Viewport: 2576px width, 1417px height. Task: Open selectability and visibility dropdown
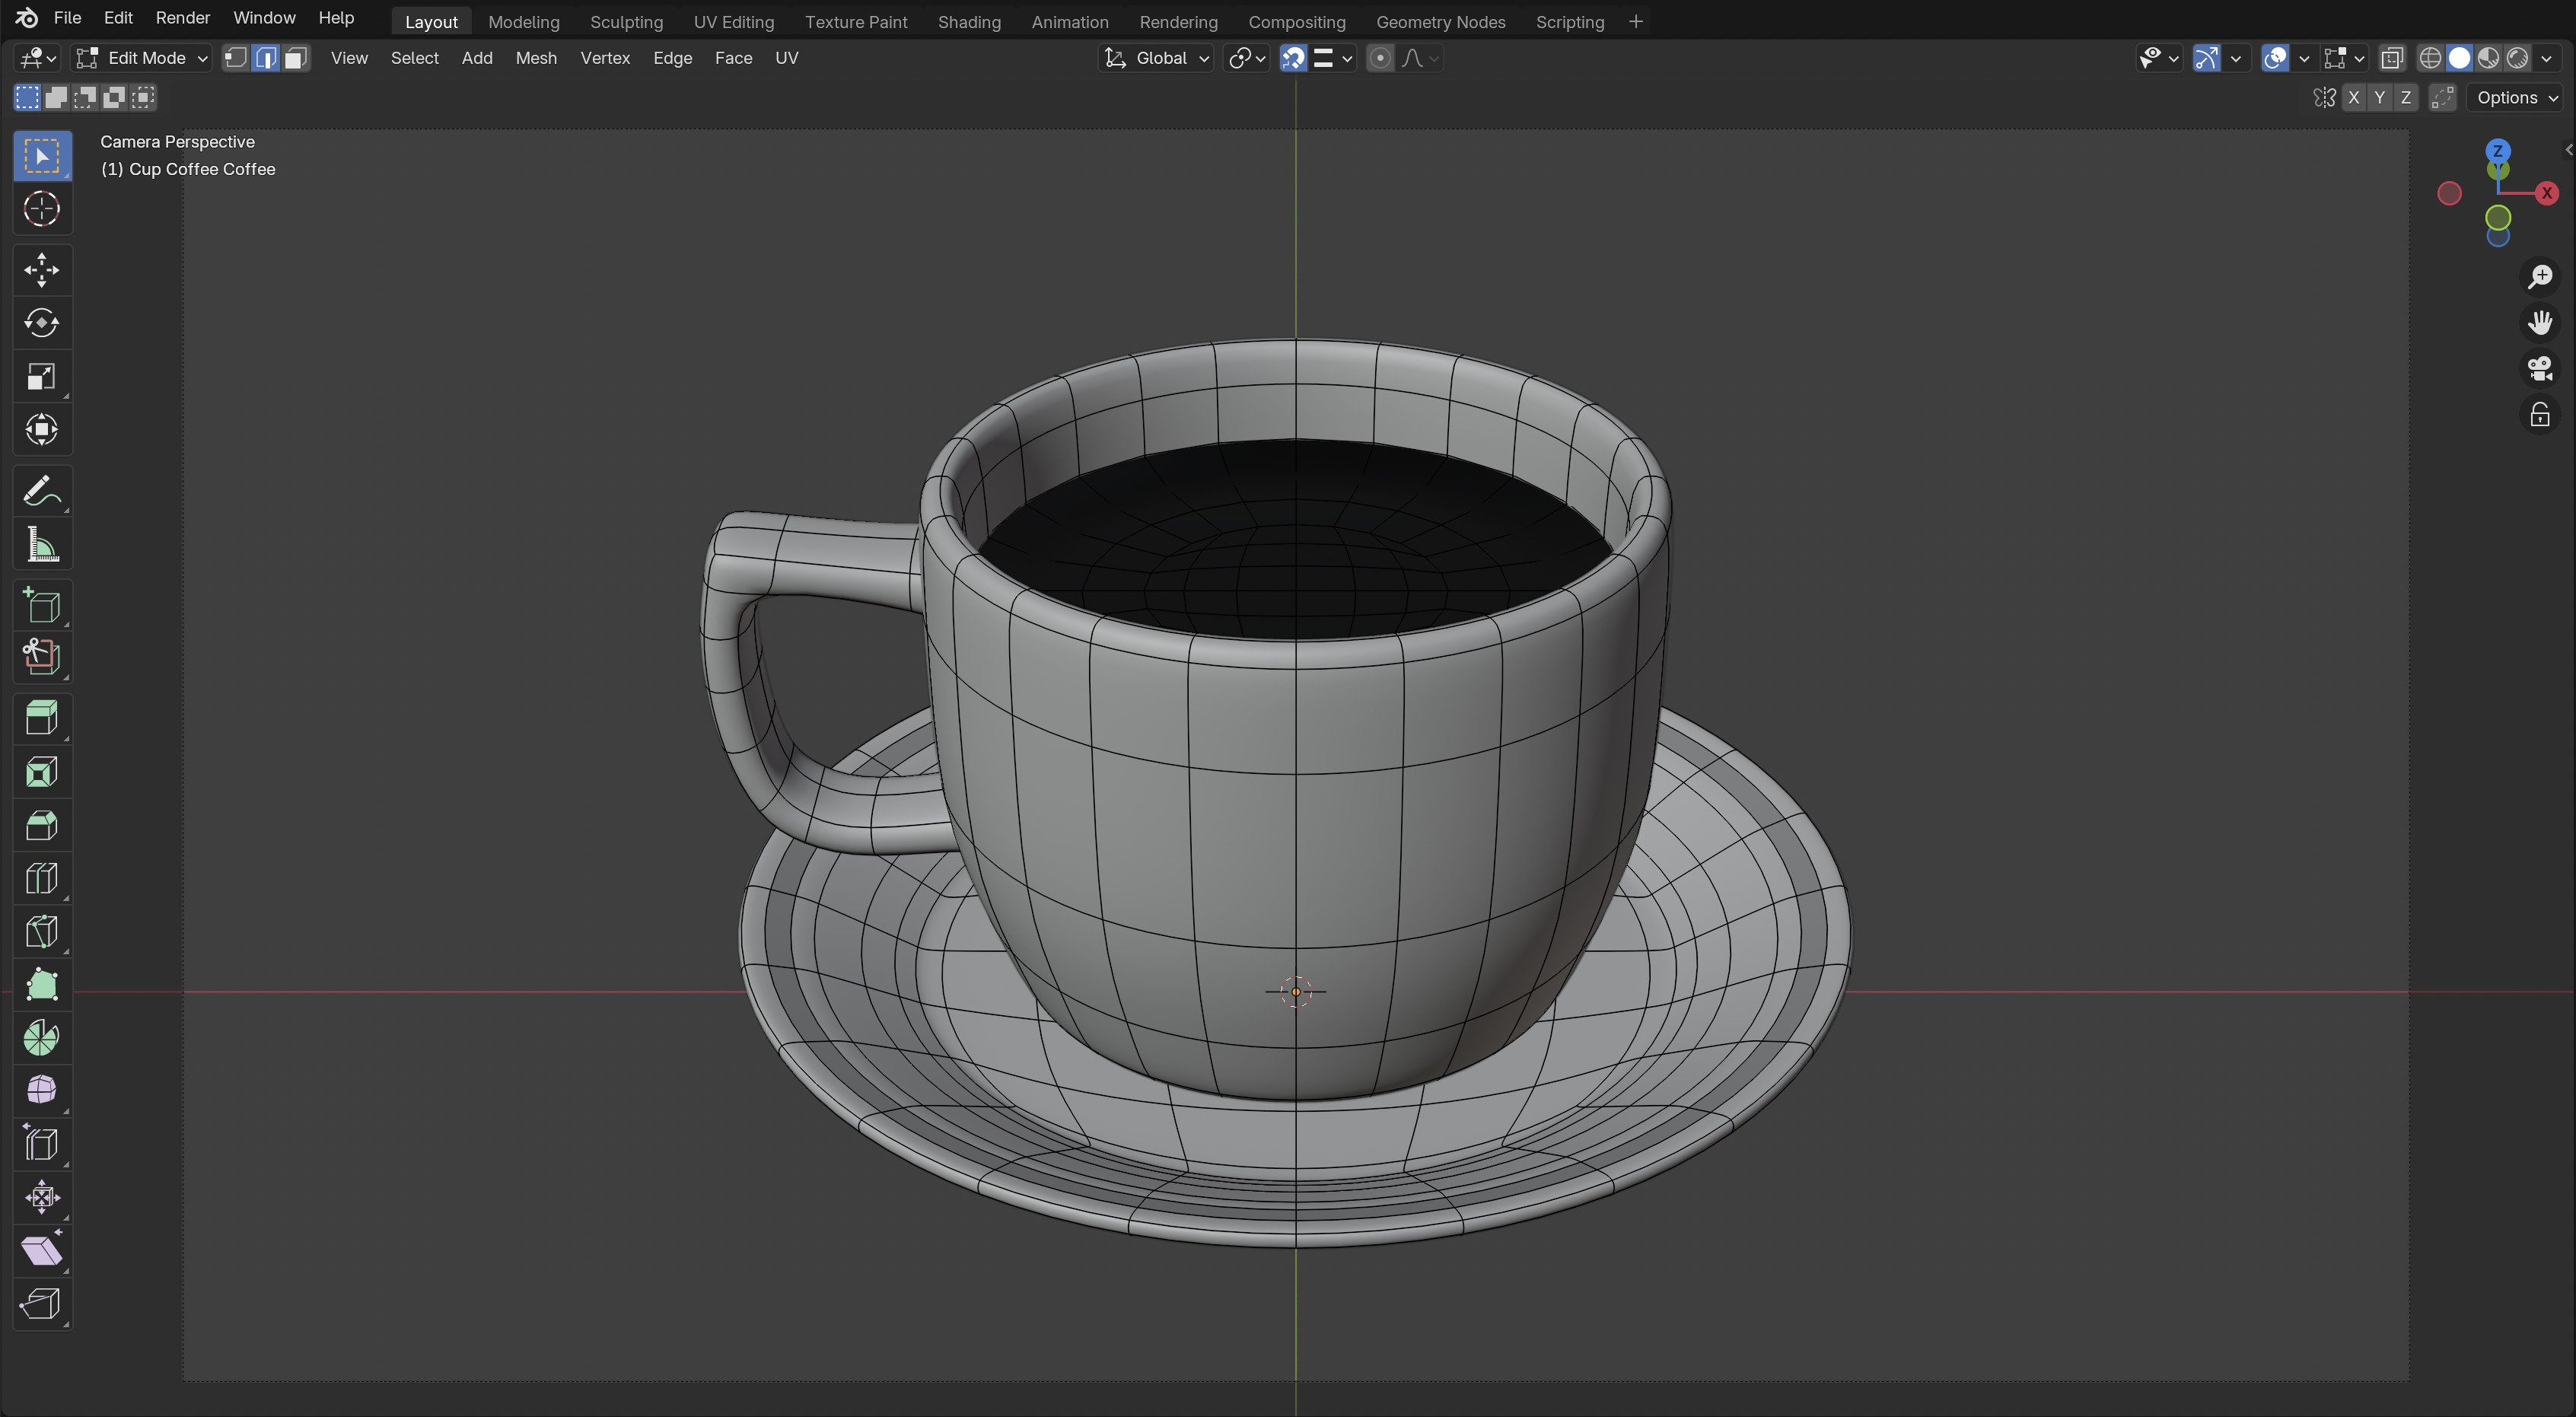point(2158,58)
